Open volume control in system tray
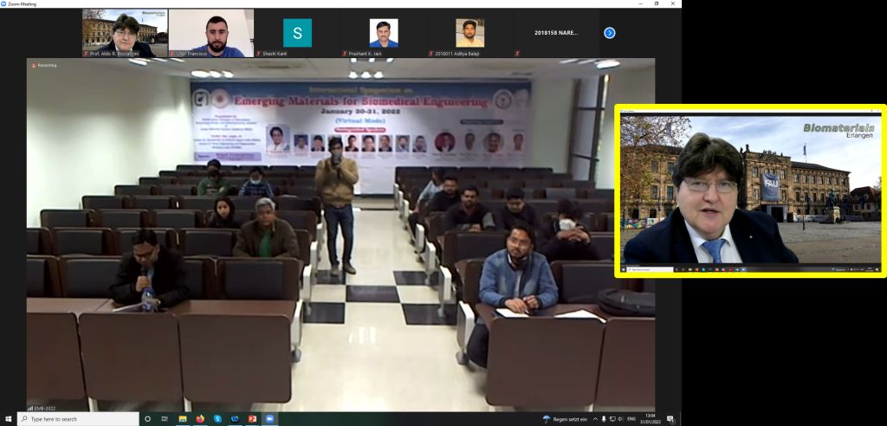The width and height of the screenshot is (887, 426). (x=619, y=419)
